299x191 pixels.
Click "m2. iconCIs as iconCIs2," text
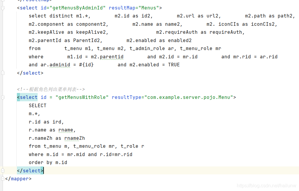(x=242, y=24)
